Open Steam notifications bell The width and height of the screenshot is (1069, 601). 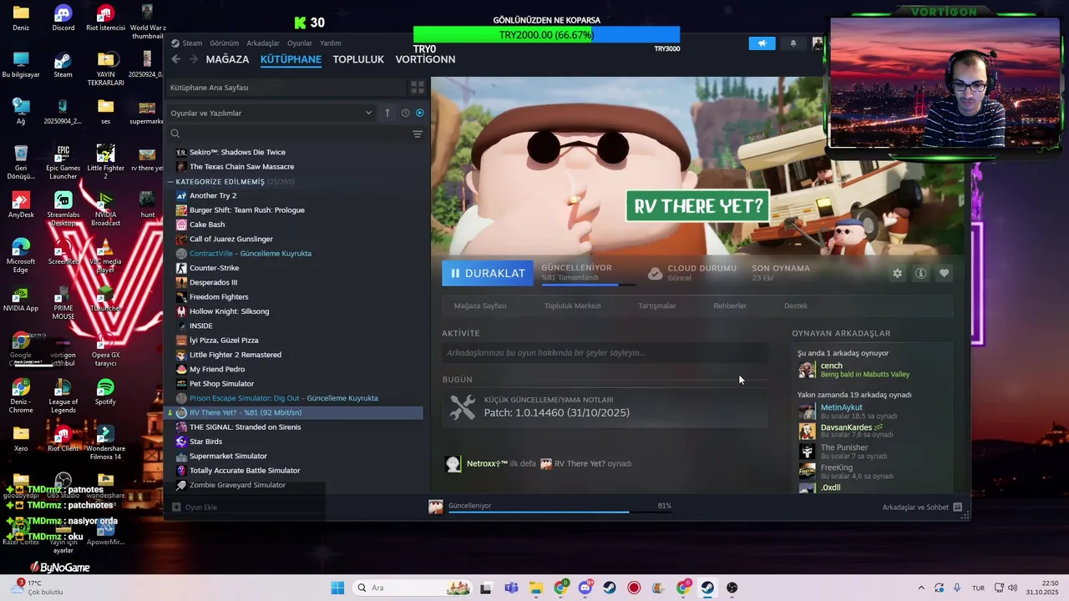793,43
